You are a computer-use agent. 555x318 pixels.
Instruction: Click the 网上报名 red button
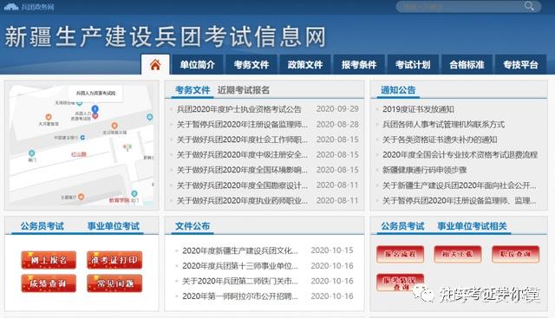[49, 260]
